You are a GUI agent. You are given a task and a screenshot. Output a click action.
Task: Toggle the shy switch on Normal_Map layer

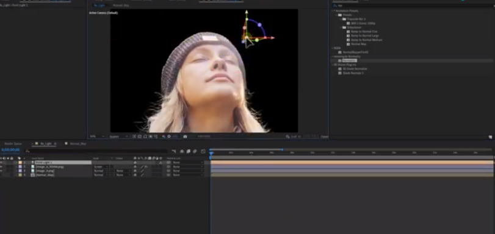click(135, 175)
